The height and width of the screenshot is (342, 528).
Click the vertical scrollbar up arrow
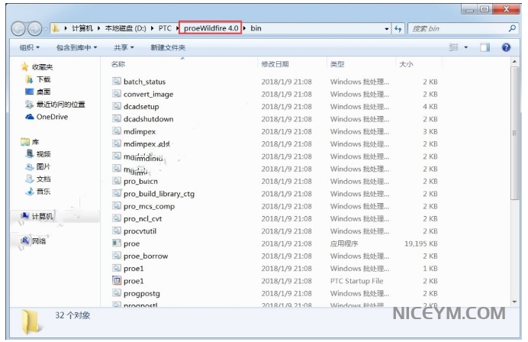[x=514, y=62]
